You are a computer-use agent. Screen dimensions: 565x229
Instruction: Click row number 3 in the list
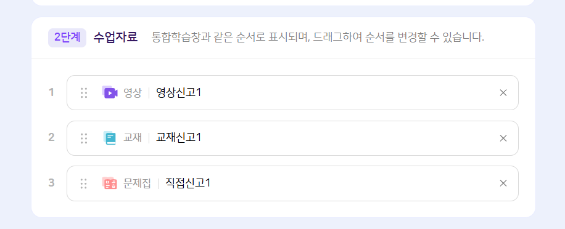(52, 183)
